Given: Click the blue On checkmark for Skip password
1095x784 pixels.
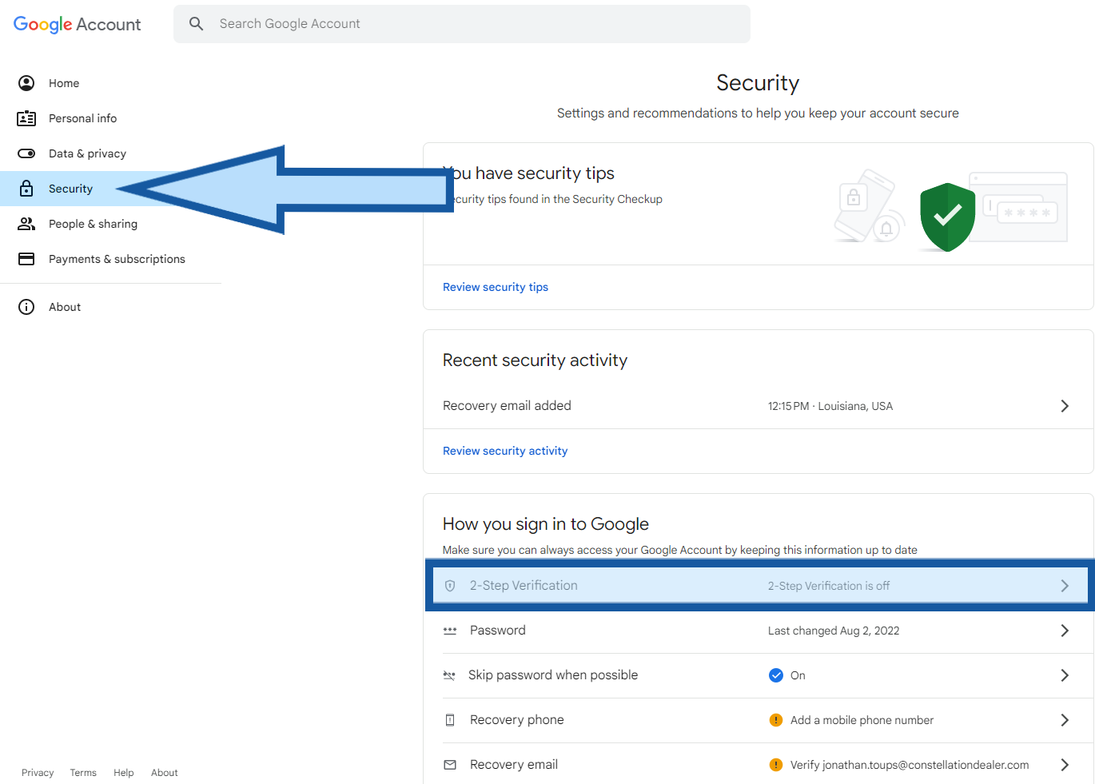Looking at the screenshot, I should click(x=775, y=675).
